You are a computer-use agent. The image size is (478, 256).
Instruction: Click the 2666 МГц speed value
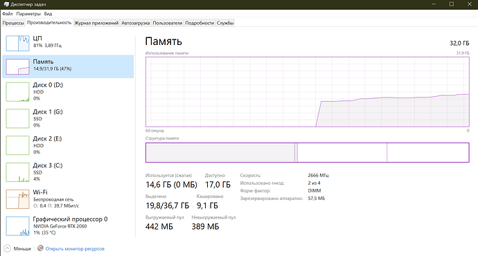(x=318, y=175)
